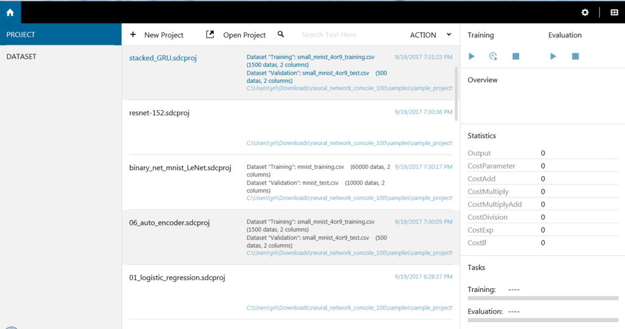This screenshot has height=329, width=625.
Task: Click the Home icon
Action: coord(10,12)
